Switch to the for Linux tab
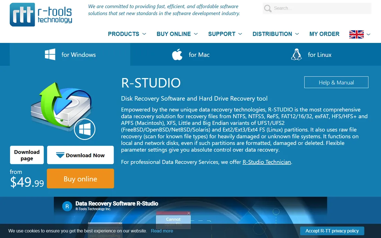 click(x=311, y=54)
